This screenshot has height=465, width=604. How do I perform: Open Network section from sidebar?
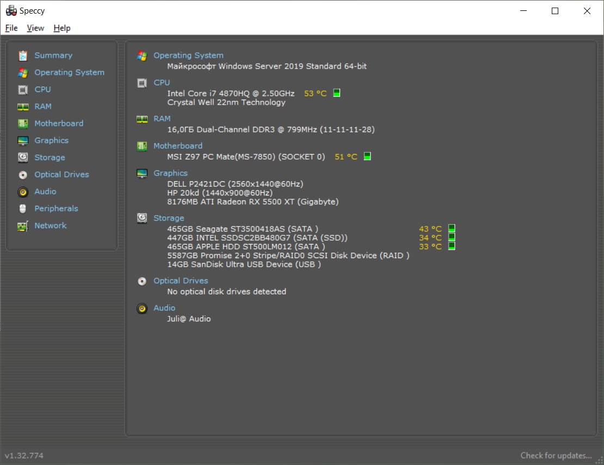[x=51, y=225]
